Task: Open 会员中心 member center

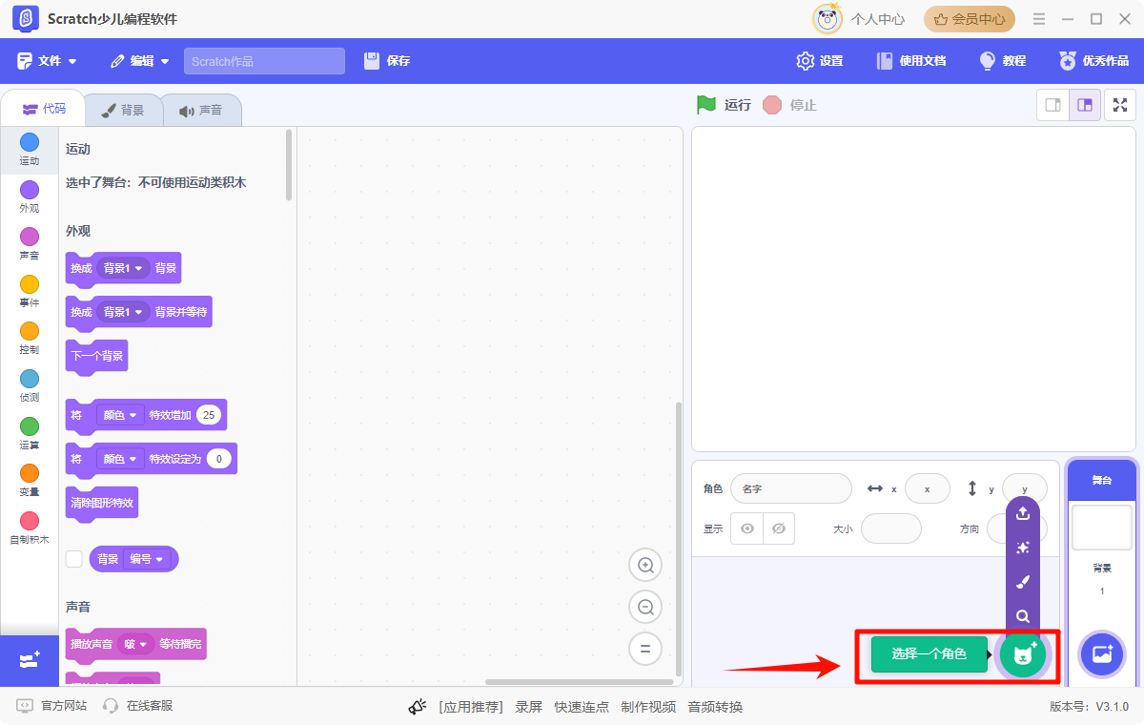Action: 970,19
